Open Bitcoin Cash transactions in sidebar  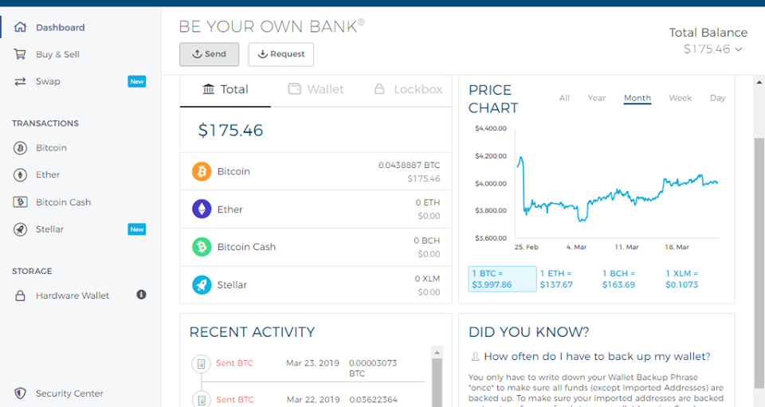tap(64, 202)
